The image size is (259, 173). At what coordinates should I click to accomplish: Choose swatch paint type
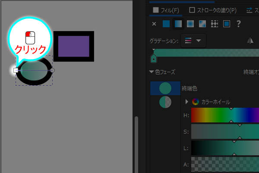[227, 24]
